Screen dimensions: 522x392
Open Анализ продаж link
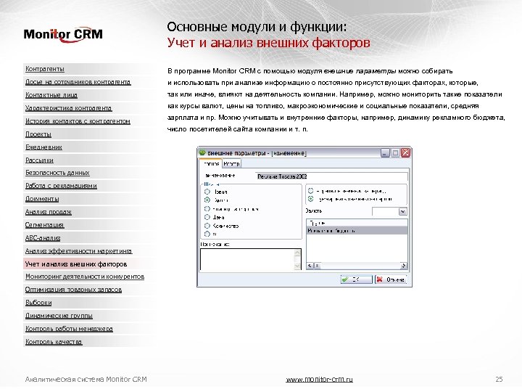pos(49,212)
